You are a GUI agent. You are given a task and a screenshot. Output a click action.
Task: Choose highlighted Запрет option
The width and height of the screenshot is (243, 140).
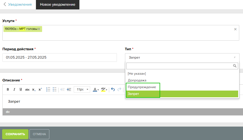pyautogui.click(x=182, y=94)
